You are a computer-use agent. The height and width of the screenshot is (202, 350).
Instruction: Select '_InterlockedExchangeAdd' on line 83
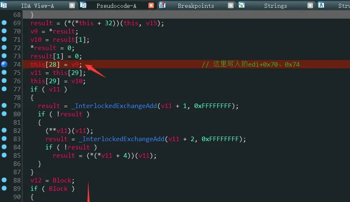pyautogui.click(x=121, y=139)
